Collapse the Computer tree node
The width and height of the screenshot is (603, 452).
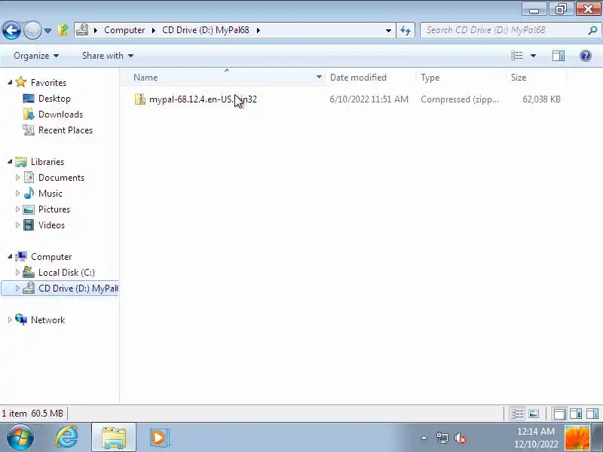point(10,256)
